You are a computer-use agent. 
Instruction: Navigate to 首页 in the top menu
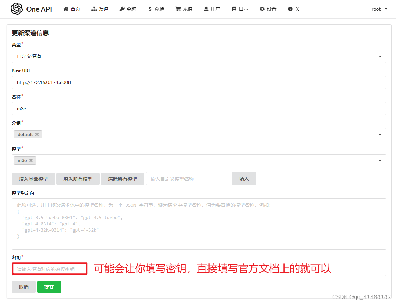click(72, 9)
